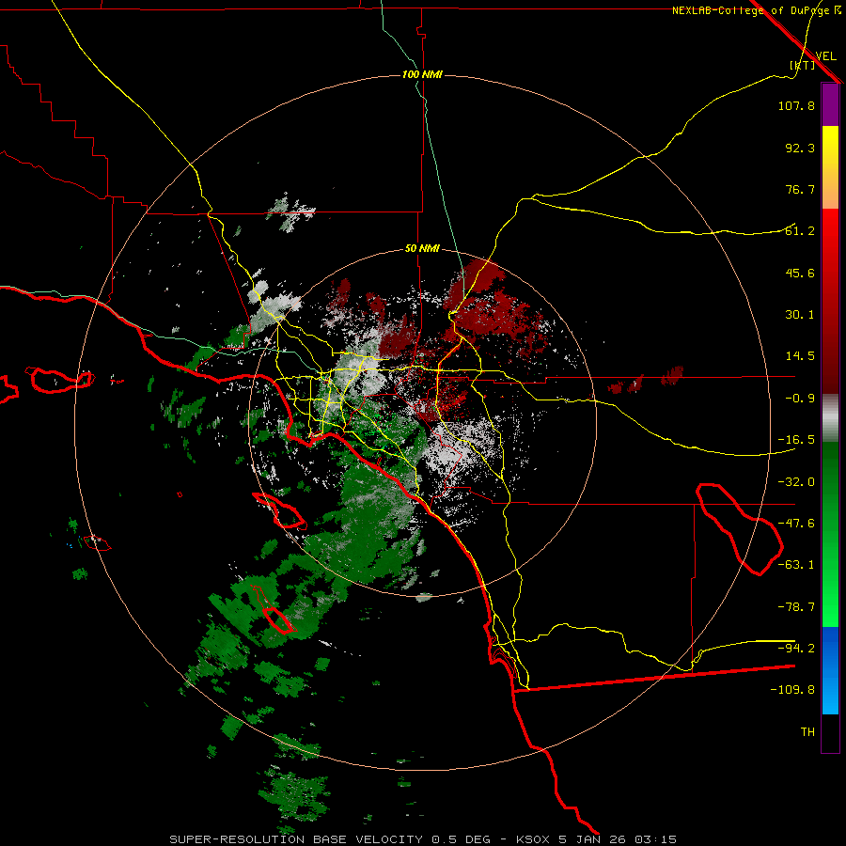The height and width of the screenshot is (846, 846).
Task: Click the -63.1 legend value
Action: [x=796, y=565]
